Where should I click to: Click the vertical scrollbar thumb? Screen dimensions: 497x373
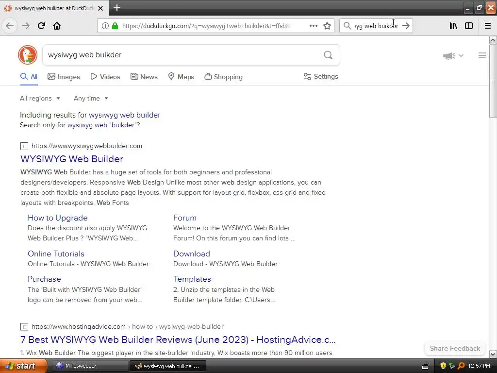click(x=493, y=81)
